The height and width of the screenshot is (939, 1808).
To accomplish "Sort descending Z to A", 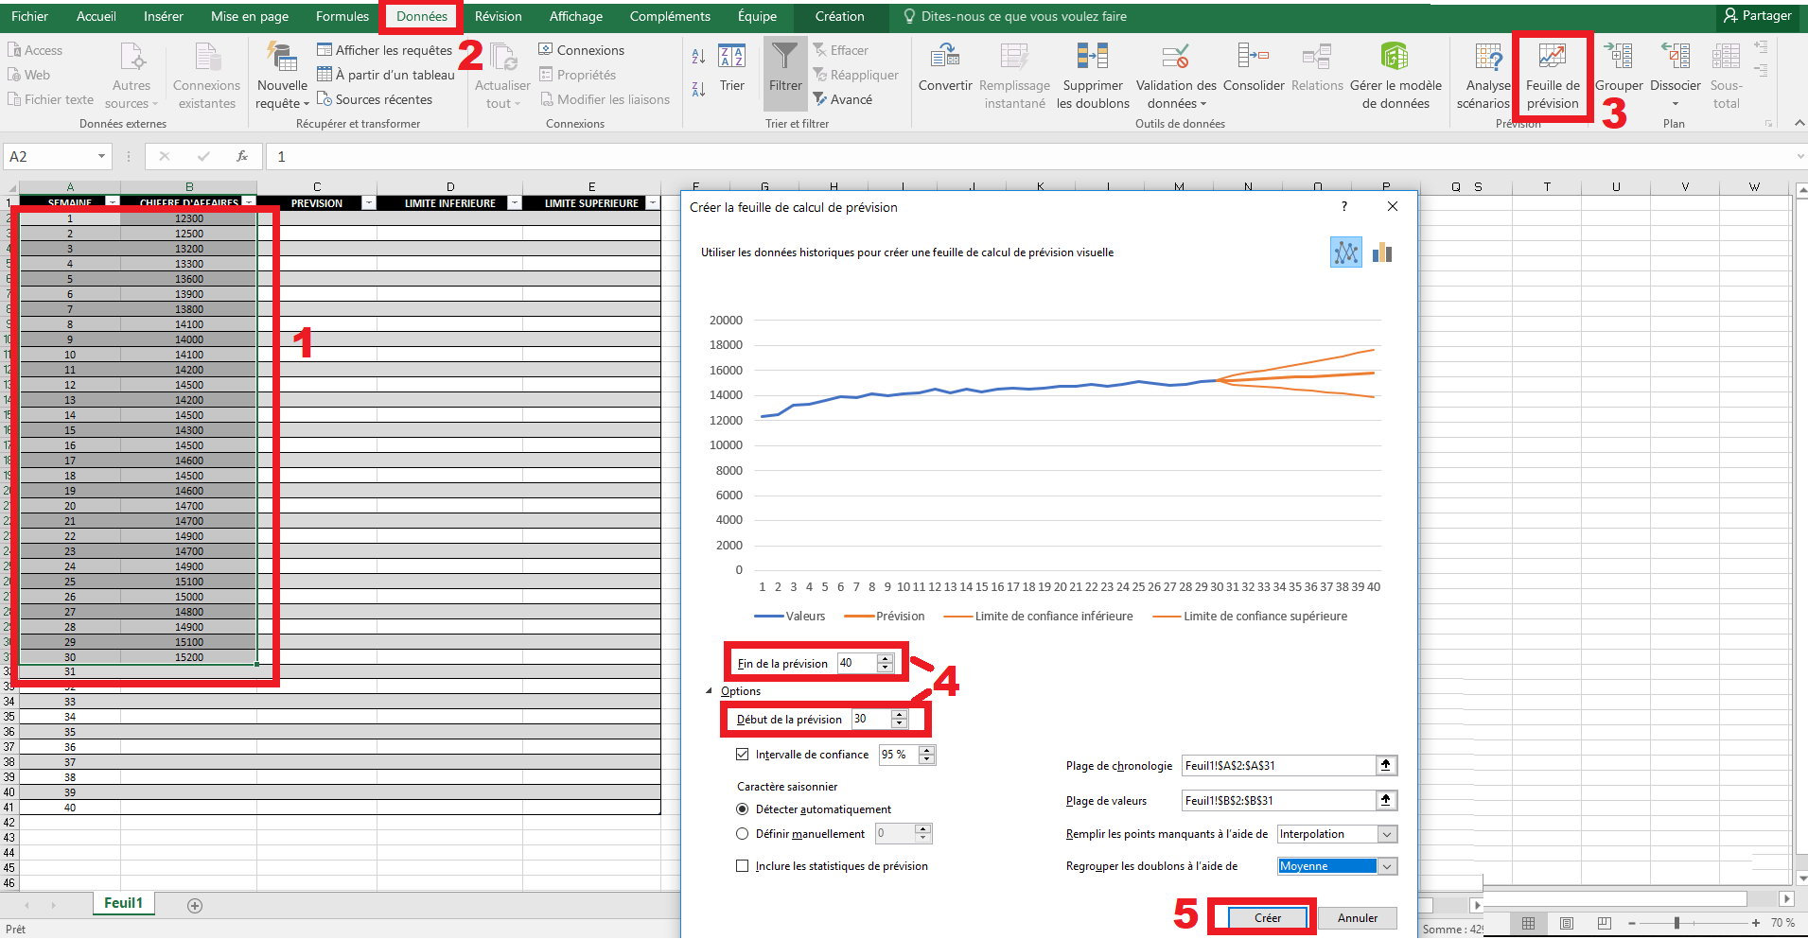I will 698,90.
